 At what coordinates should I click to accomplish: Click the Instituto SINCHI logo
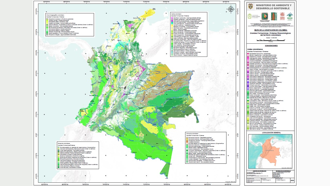[x=282, y=16]
